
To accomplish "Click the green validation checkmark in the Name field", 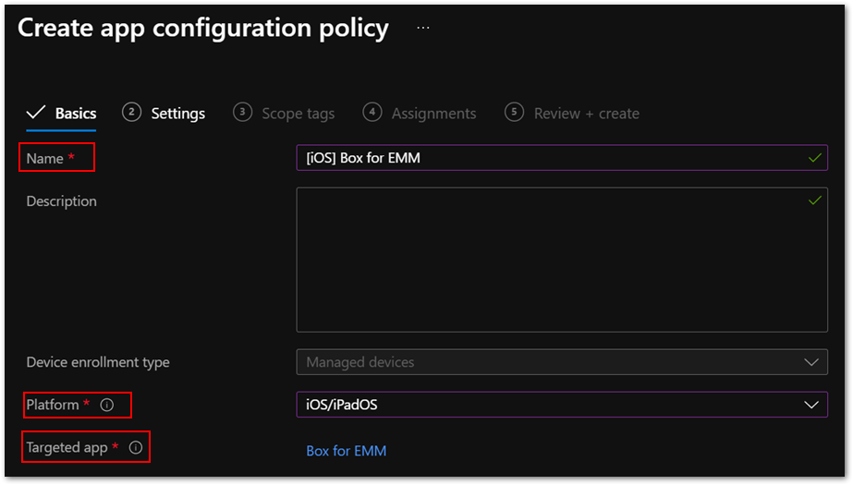I will 814,158.
